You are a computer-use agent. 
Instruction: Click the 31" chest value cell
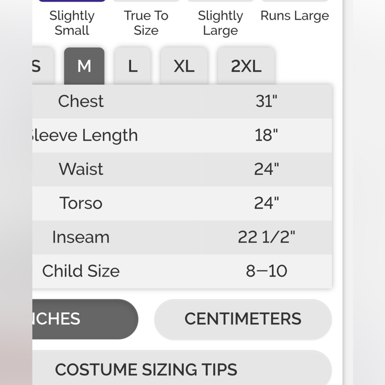(x=266, y=101)
